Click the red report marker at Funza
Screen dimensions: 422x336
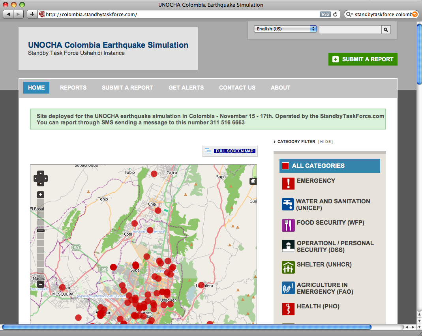(62, 287)
